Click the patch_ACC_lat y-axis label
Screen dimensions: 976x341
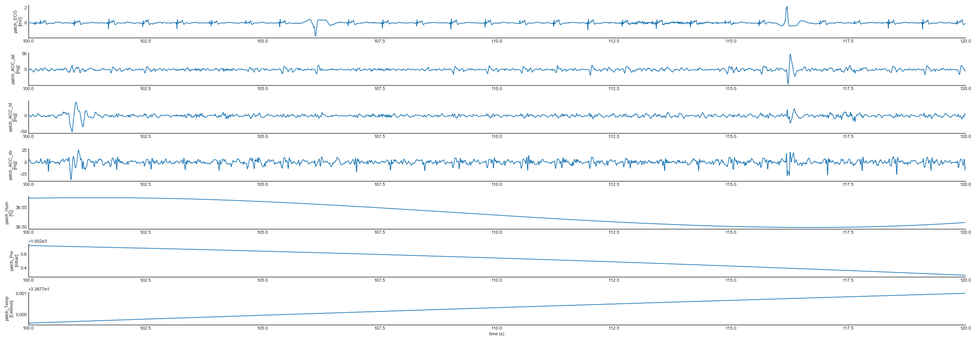pyautogui.click(x=15, y=69)
